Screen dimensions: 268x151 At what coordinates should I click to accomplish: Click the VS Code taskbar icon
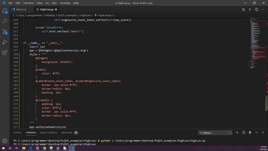point(72,148)
